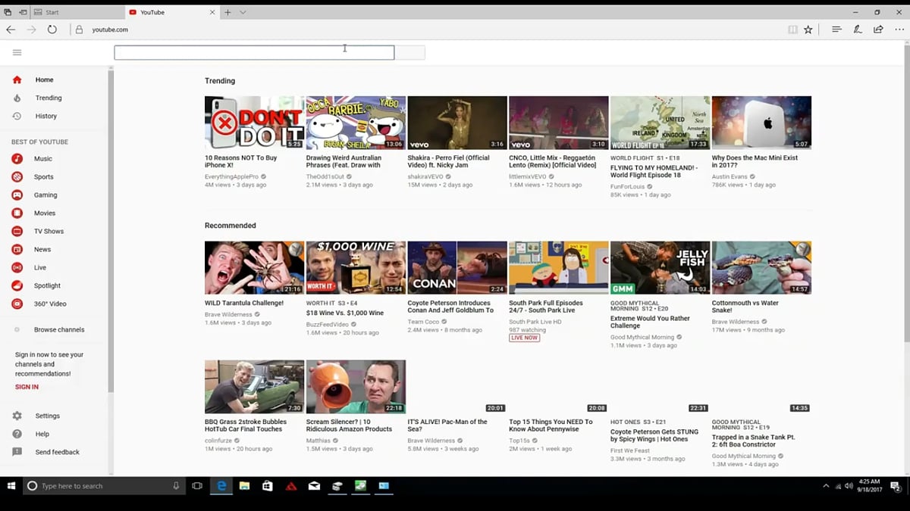Image resolution: width=910 pixels, height=511 pixels.
Task: Play the WILD Tarantula Challenge thumbnail
Action: (254, 267)
